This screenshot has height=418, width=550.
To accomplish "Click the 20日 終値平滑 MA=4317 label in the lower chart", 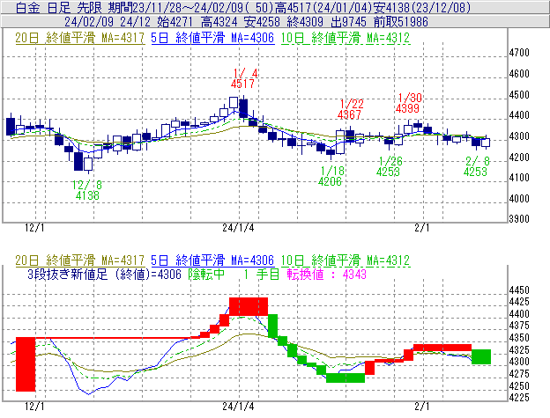I will (x=80, y=260).
